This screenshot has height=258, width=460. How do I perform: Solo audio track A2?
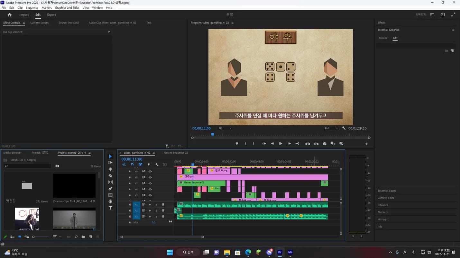(157, 211)
